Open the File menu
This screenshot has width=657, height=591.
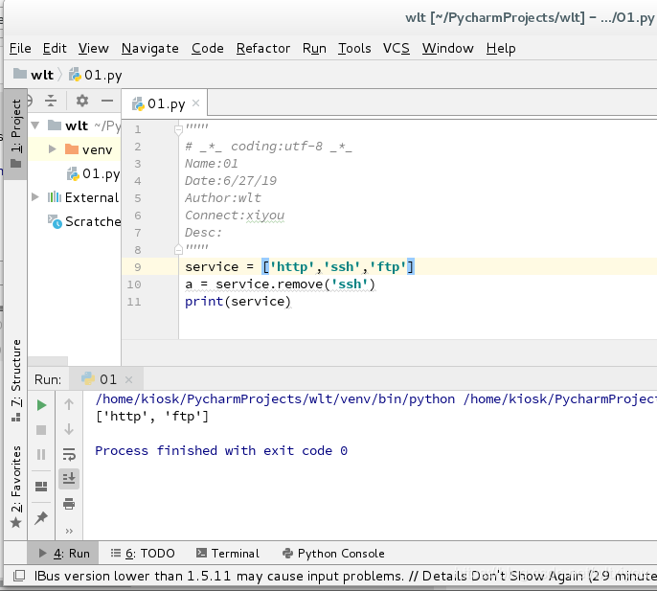[20, 49]
